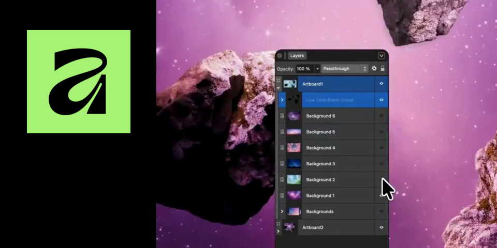Screen dimensions: 497x248
Task: Click the Layers panel close dot
Action: [280, 56]
